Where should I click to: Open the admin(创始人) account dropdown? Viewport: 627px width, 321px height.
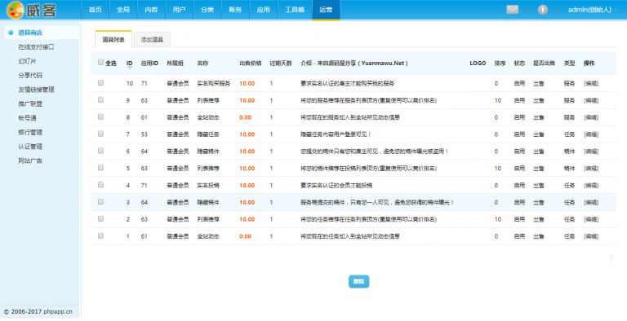pyautogui.click(x=592, y=10)
